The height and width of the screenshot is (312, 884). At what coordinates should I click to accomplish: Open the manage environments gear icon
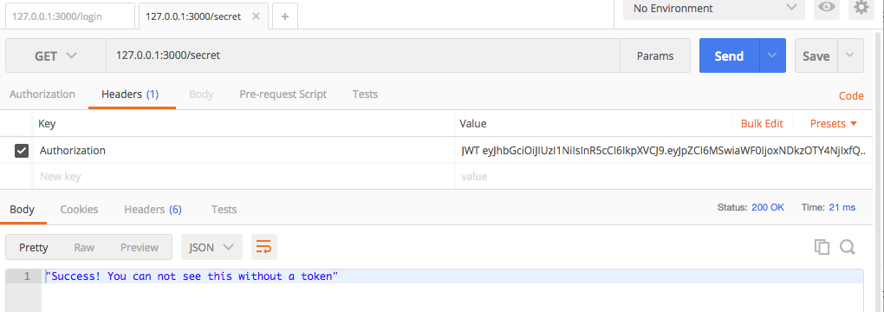pos(861,8)
